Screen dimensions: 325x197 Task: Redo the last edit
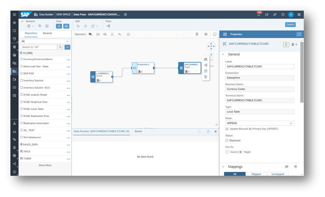pyautogui.click(x=85, y=26)
